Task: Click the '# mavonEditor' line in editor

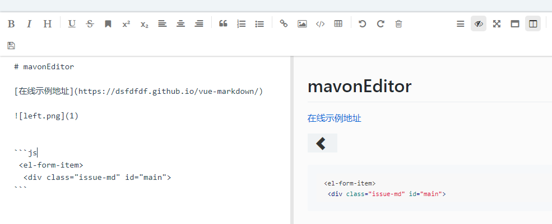Action: coord(44,66)
